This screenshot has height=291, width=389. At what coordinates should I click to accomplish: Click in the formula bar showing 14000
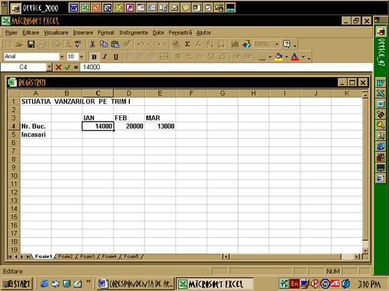[226, 67]
